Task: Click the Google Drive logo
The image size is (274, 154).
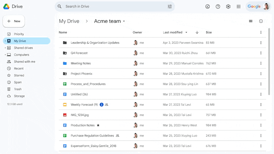Action: point(6,7)
